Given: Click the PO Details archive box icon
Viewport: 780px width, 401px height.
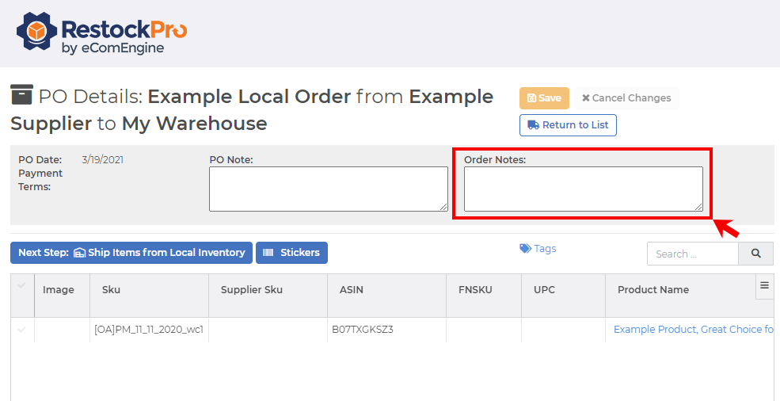Looking at the screenshot, I should (x=21, y=95).
